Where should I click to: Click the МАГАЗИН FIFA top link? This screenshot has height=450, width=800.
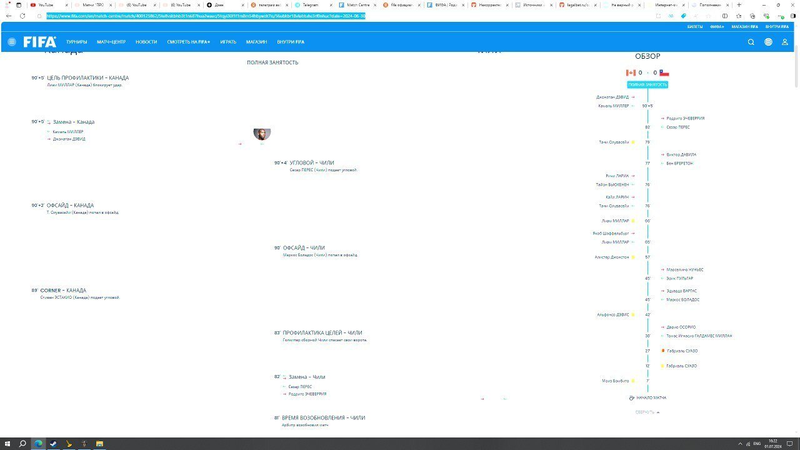click(744, 27)
